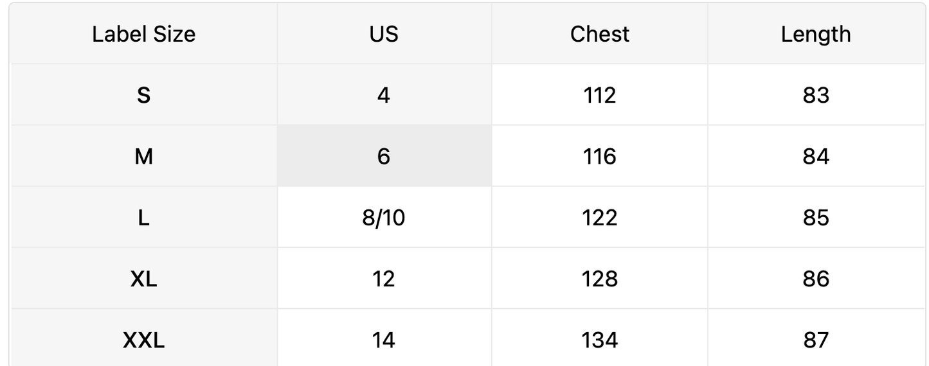This screenshot has height=366, width=929.
Task: Select the Length column header
Action: [816, 33]
